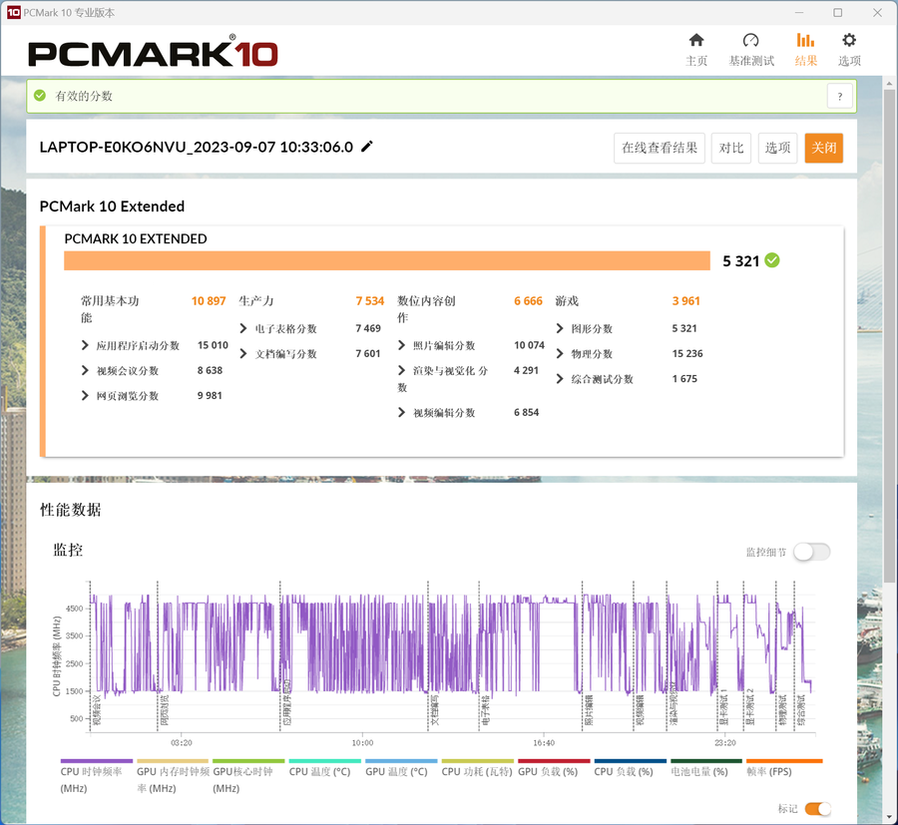Go to 基准测试 benchmark gauge icon
Screen dimensions: 898x825
click(x=750, y=40)
